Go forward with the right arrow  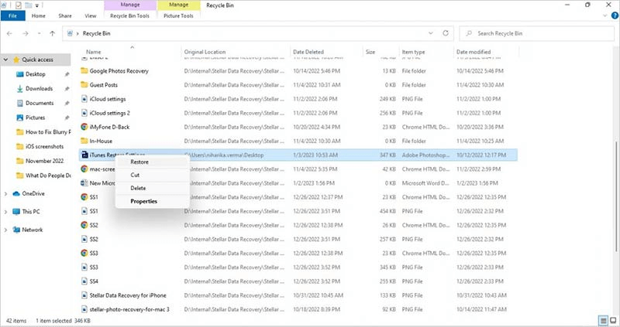26,33
